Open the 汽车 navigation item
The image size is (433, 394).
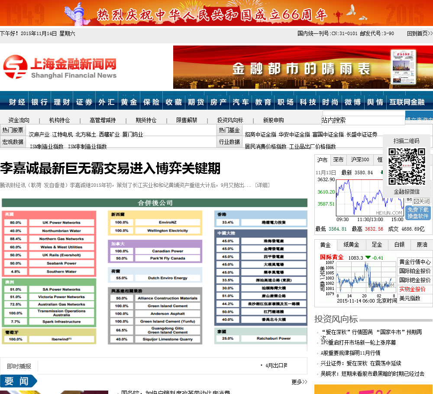[240, 102]
